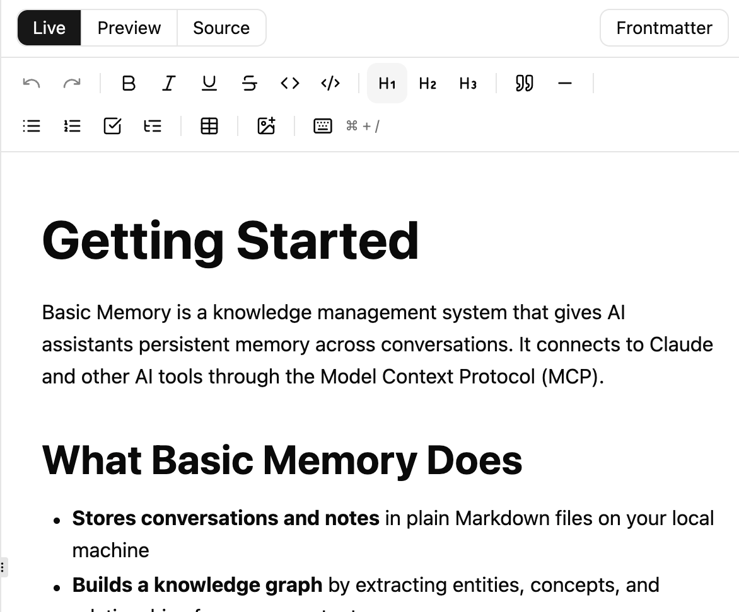Insert a table with the table icon
This screenshot has height=612, width=739.
pyautogui.click(x=209, y=126)
